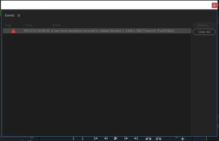Click Mark Out bracket icon
Viewport: 219px width, 141px height.
83,138
